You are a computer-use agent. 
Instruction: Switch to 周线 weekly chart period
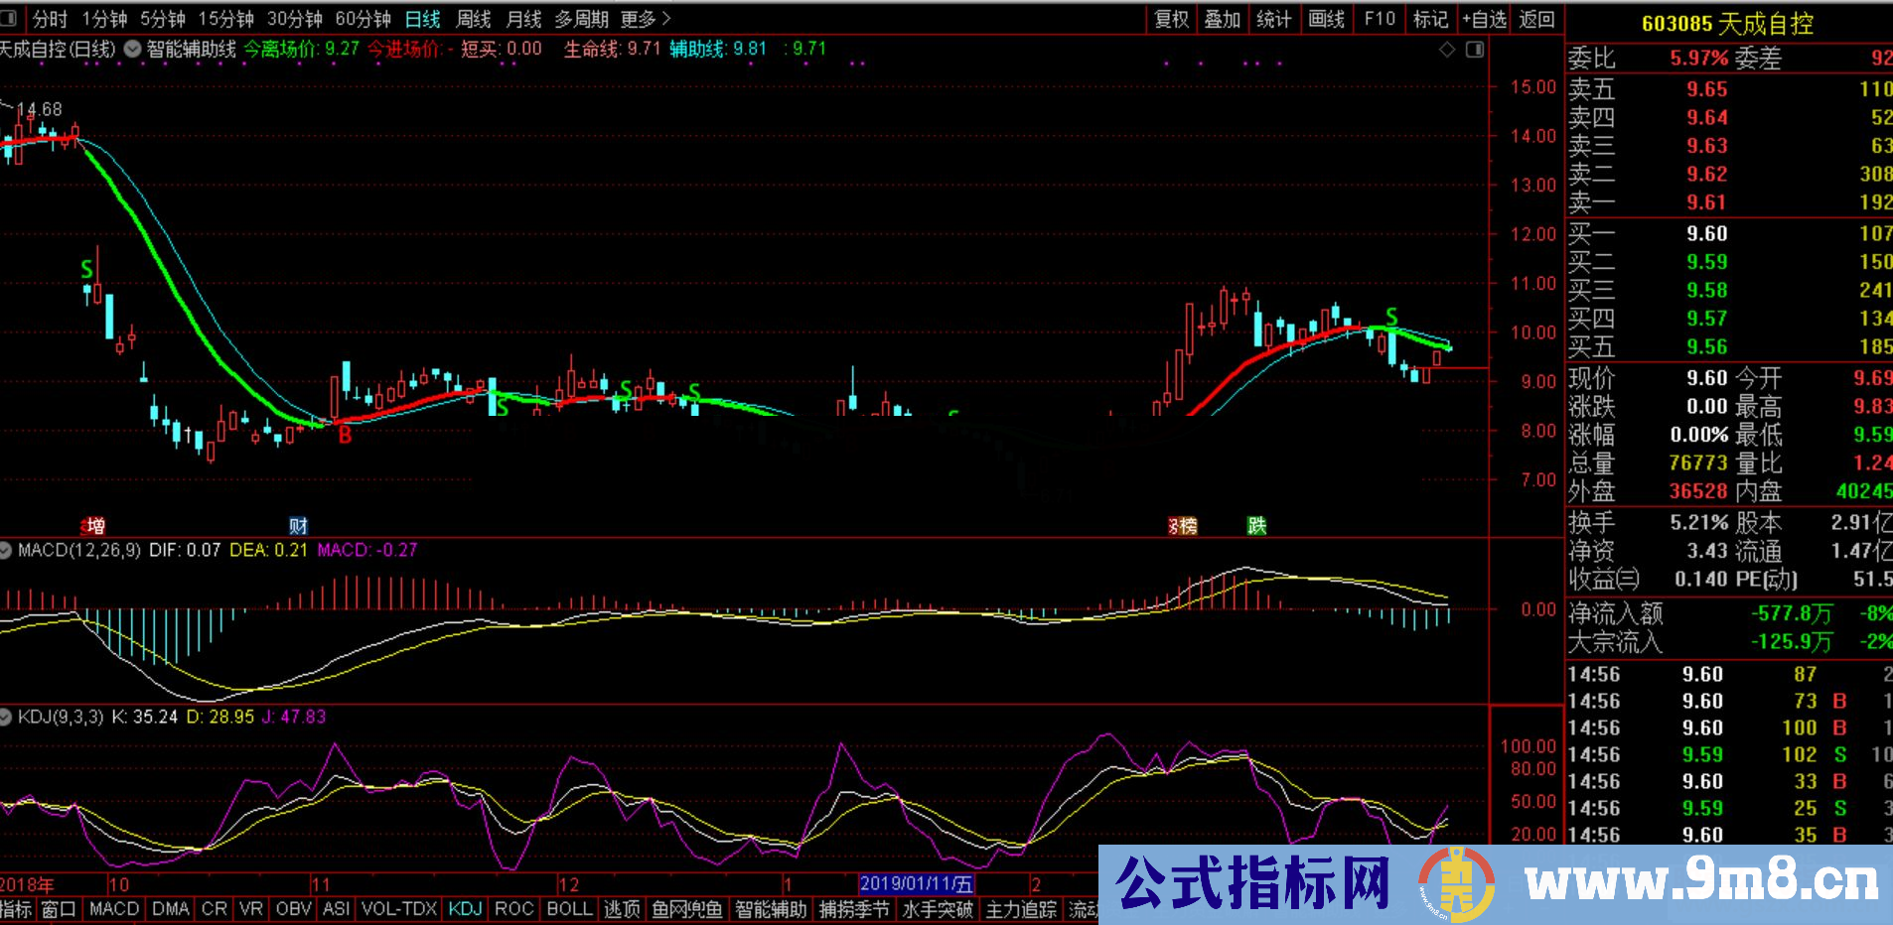click(473, 19)
